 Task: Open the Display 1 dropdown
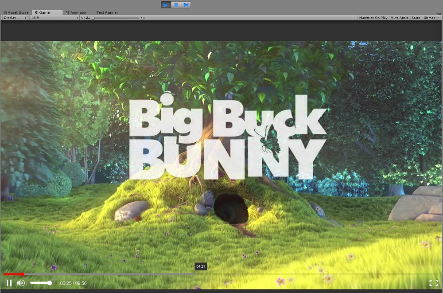(15, 18)
